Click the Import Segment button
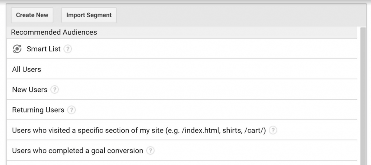This screenshot has height=165, width=371. [x=89, y=15]
